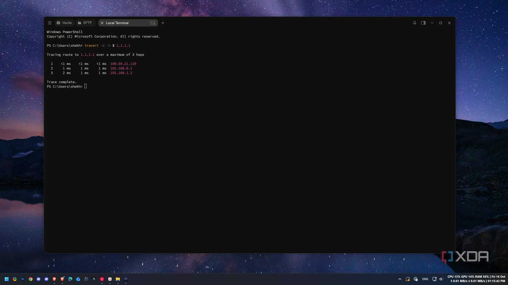
Task: Open the red music app taskbar icon
Action: click(102, 279)
